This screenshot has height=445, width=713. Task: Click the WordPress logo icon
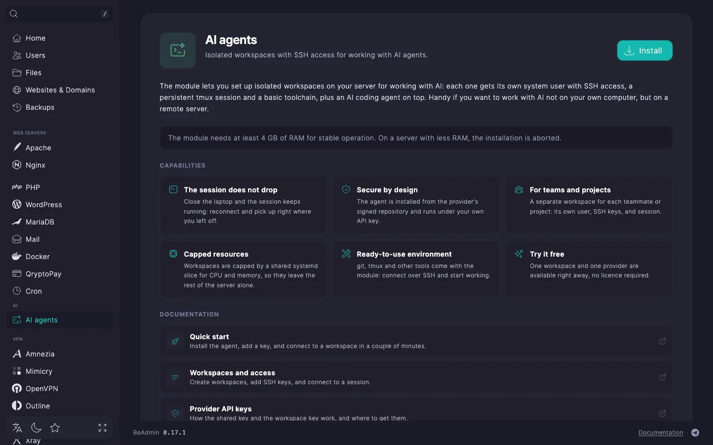(x=17, y=204)
